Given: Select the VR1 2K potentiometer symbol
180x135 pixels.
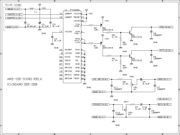Looking at the screenshot, I should coord(132,84).
